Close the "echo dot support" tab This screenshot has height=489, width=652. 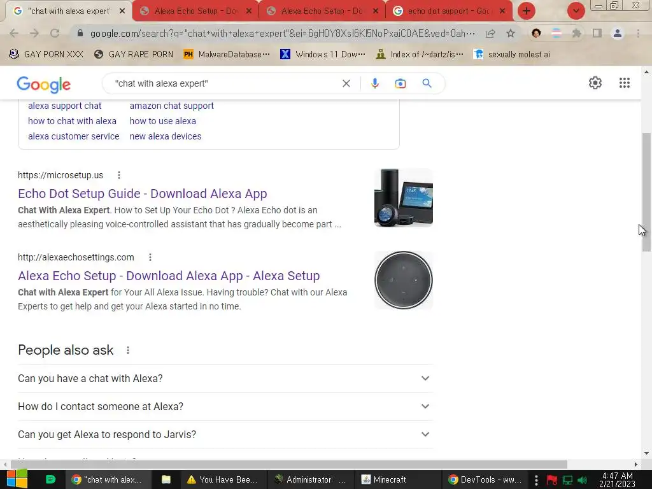click(x=502, y=11)
